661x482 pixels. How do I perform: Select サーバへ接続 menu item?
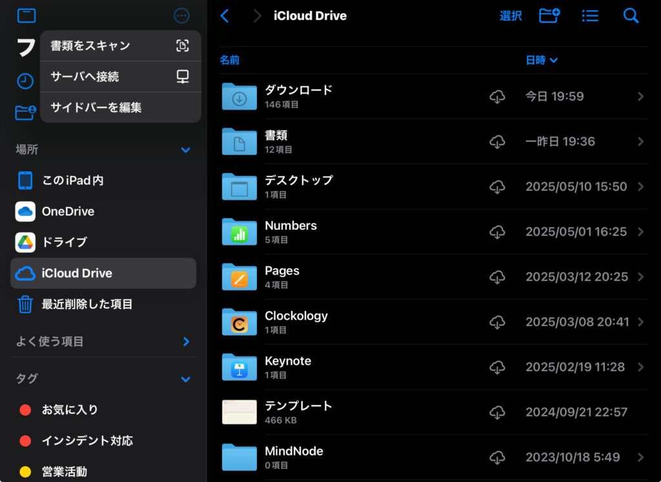click(120, 77)
